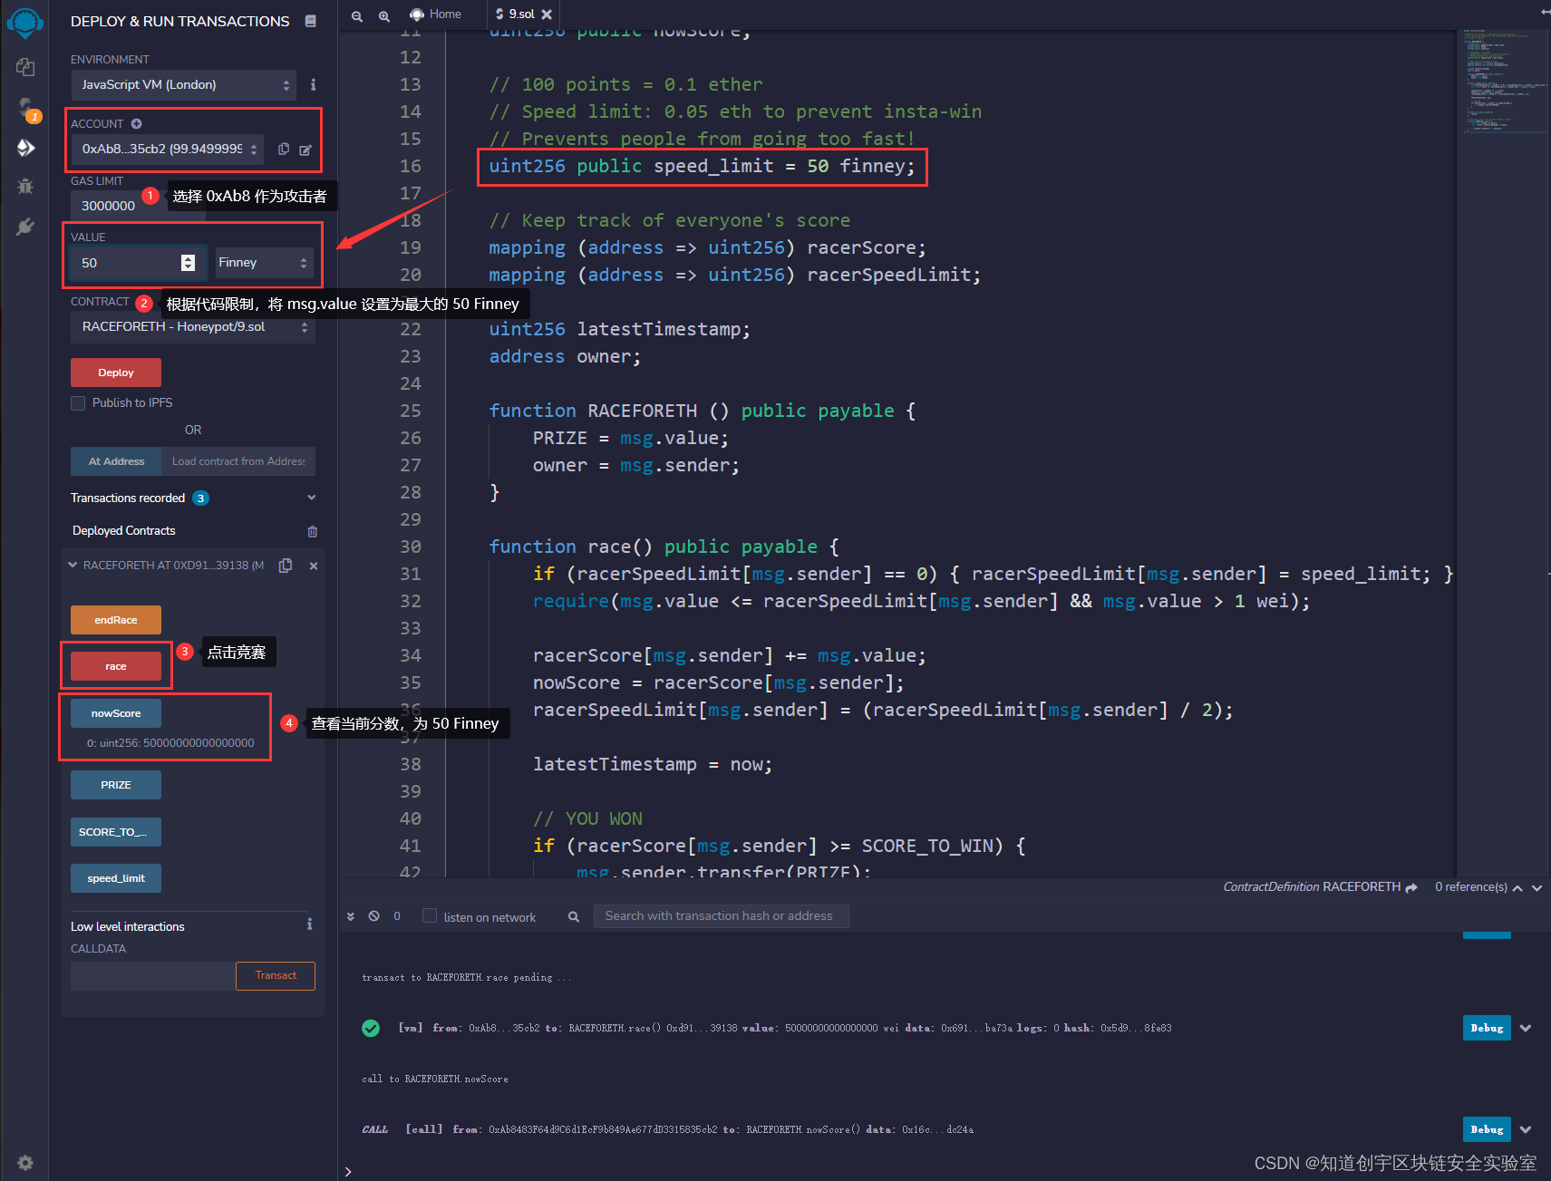Expand the race transaction log details
This screenshot has height=1181, width=1551.
pos(1526,1028)
